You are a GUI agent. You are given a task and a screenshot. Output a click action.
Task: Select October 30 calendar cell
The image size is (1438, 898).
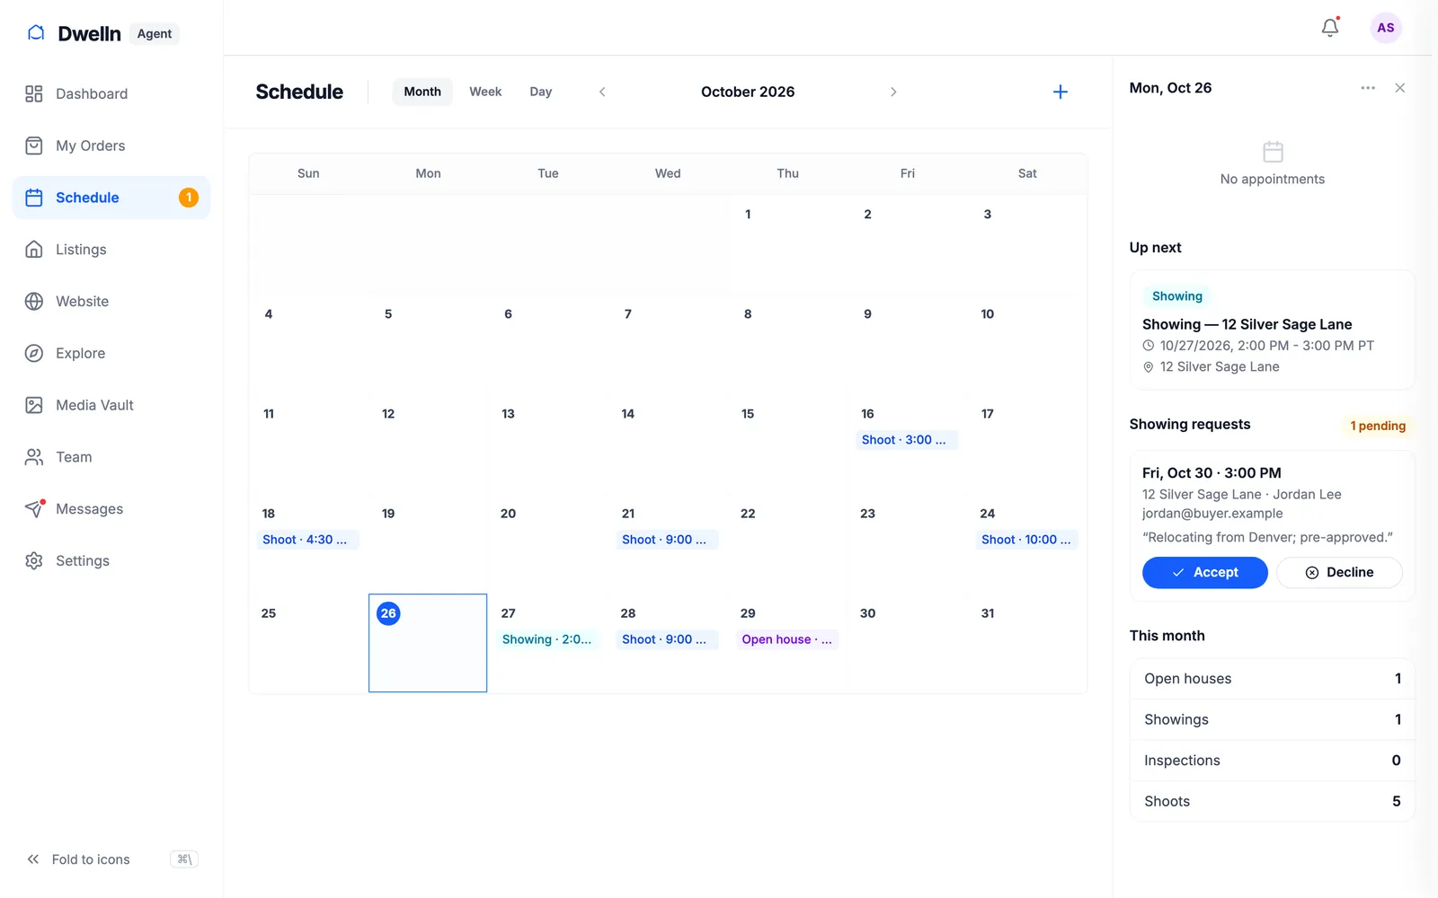coord(907,643)
